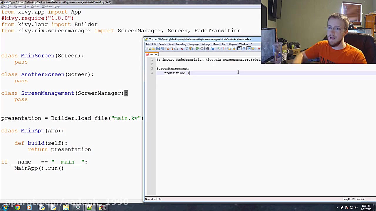
Task: Open a new file in Notepad++
Action: tap(149, 48)
